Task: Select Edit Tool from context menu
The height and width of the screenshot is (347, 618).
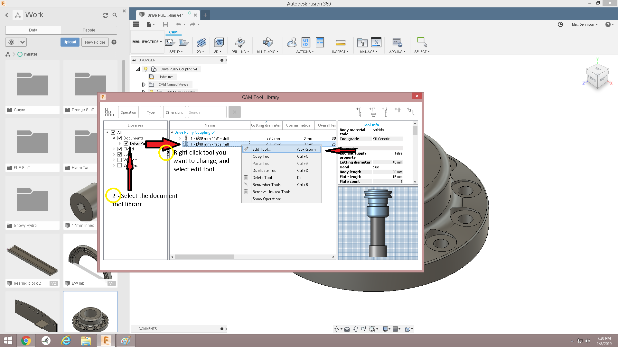Action: 281,149
